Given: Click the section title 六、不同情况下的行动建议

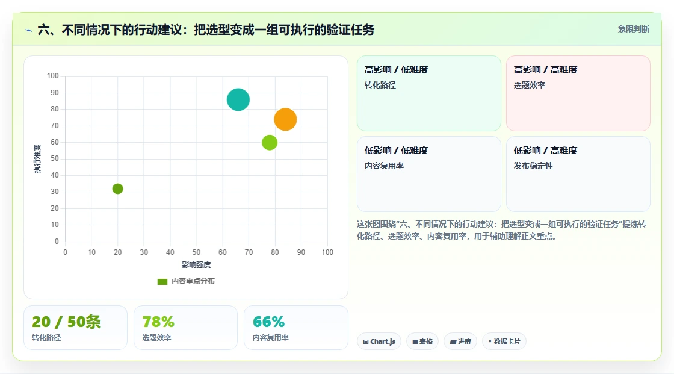Looking at the screenshot, I should [x=206, y=30].
